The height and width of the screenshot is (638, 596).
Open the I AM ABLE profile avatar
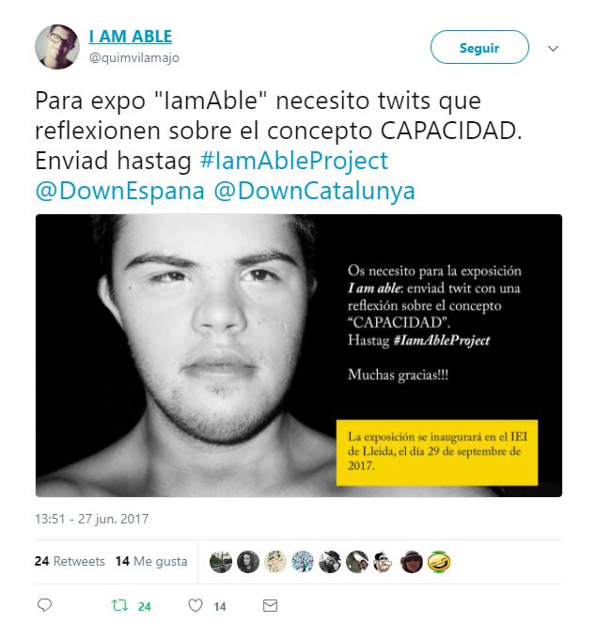(57, 47)
